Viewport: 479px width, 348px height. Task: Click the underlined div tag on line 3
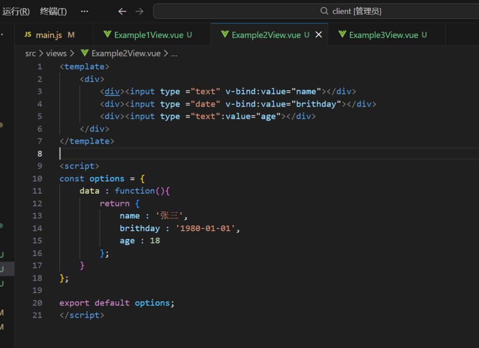tap(112, 91)
